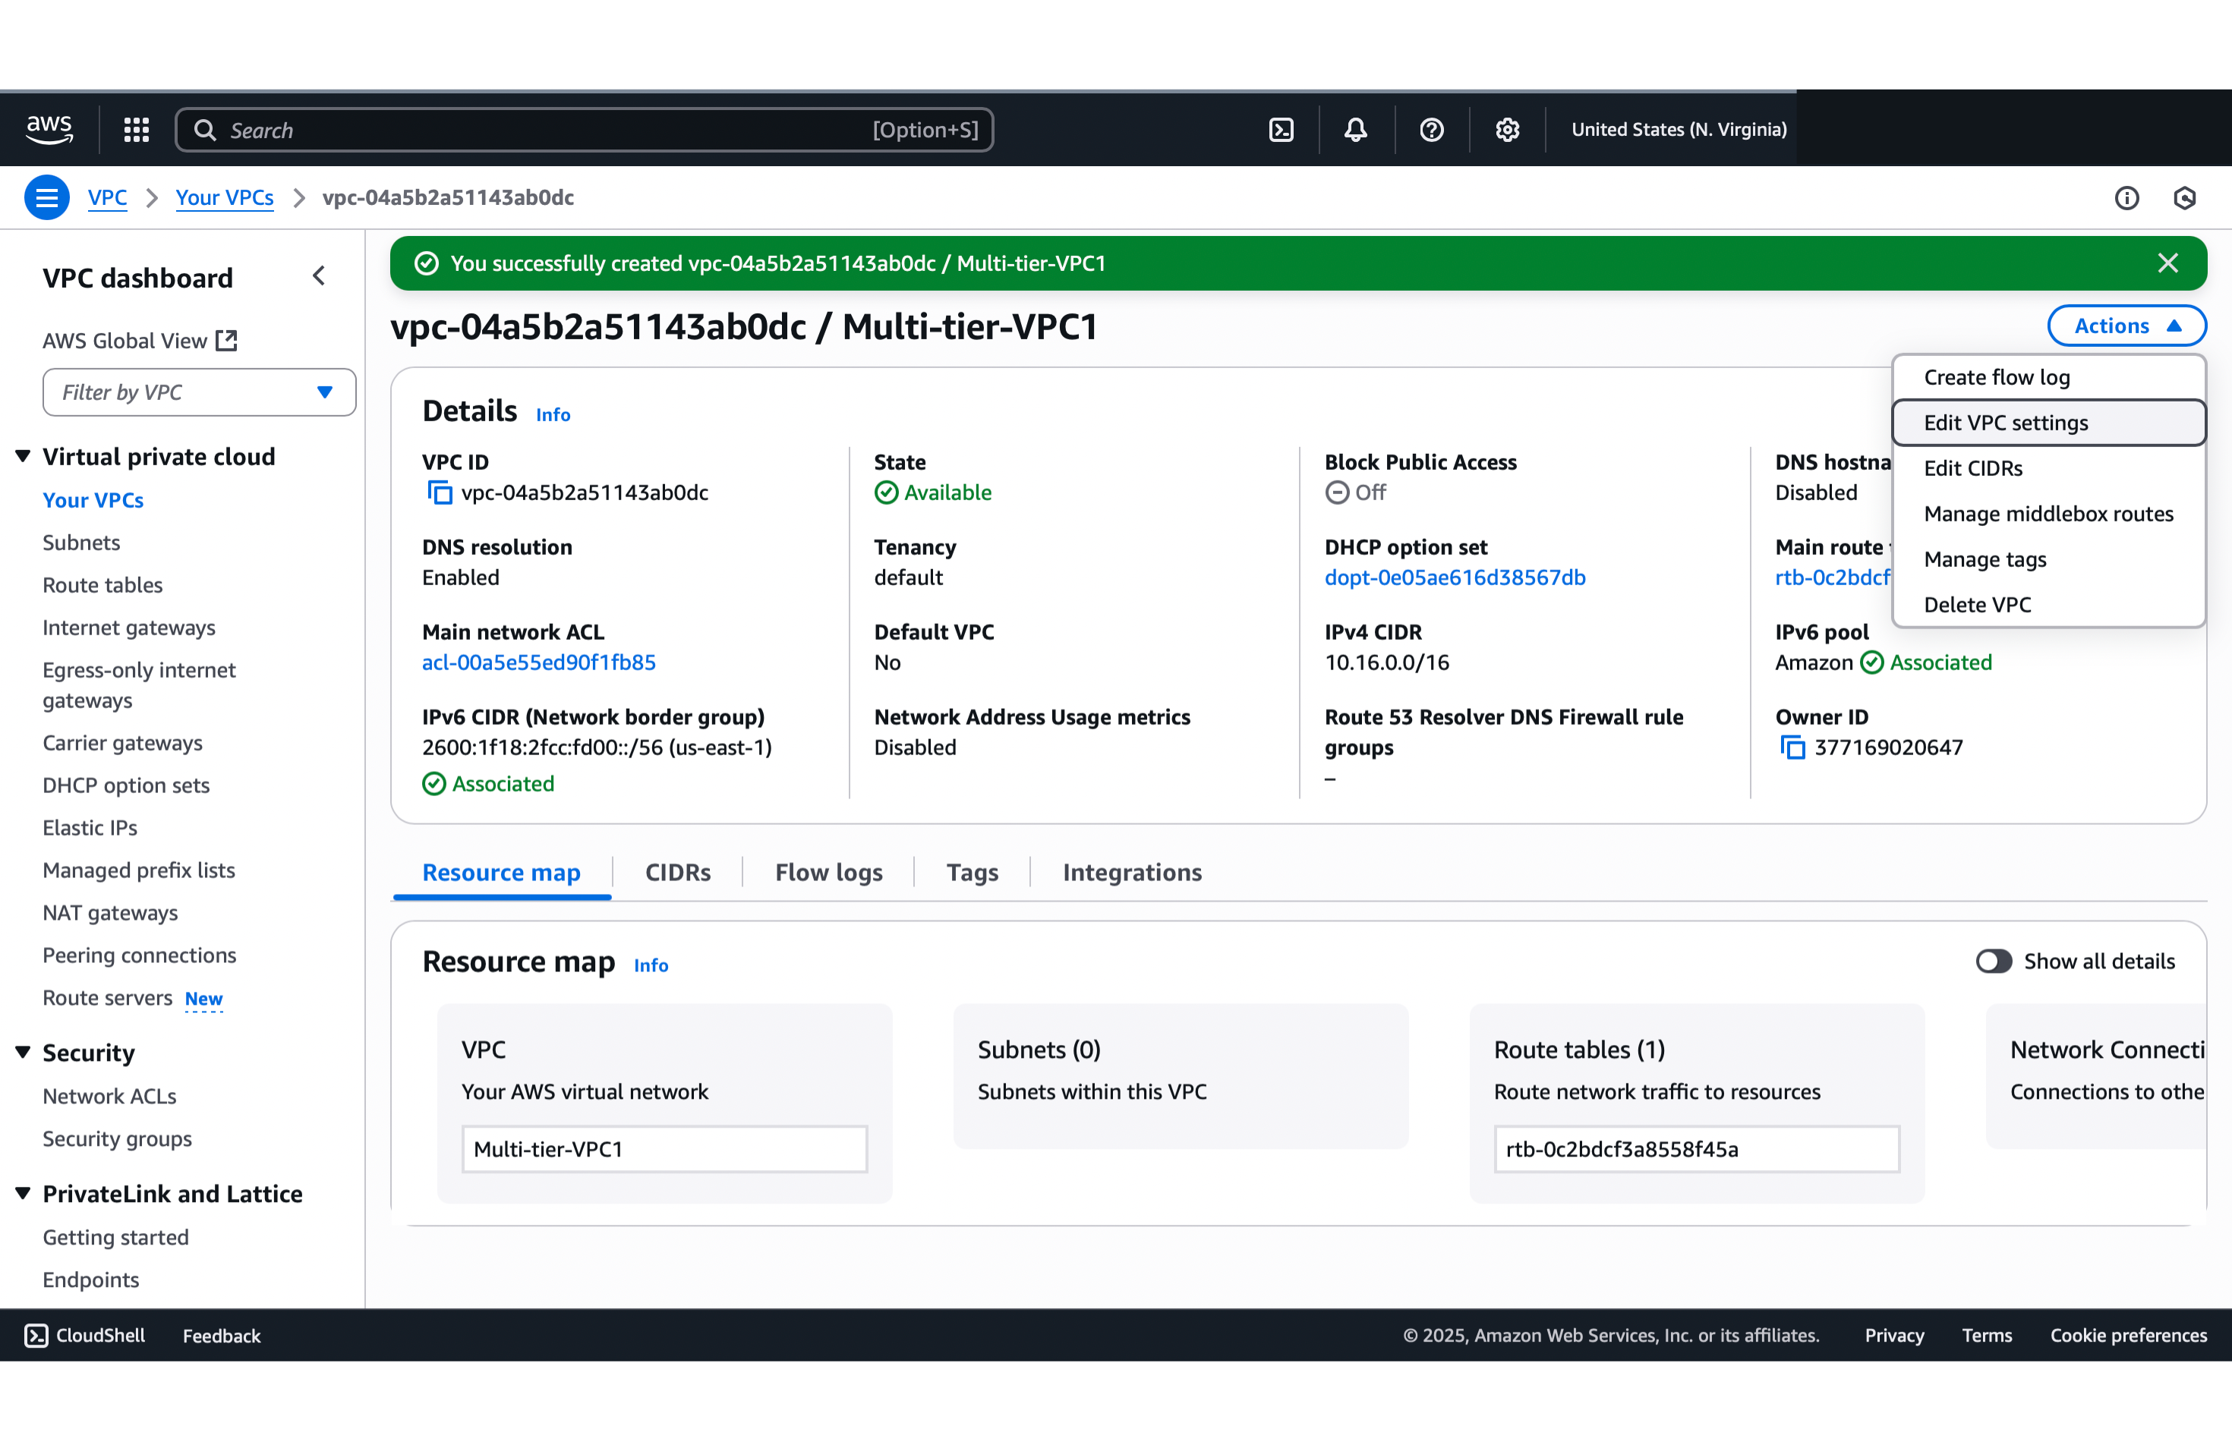
Task: Collapse the VPC dashboard side panel
Action: [319, 275]
